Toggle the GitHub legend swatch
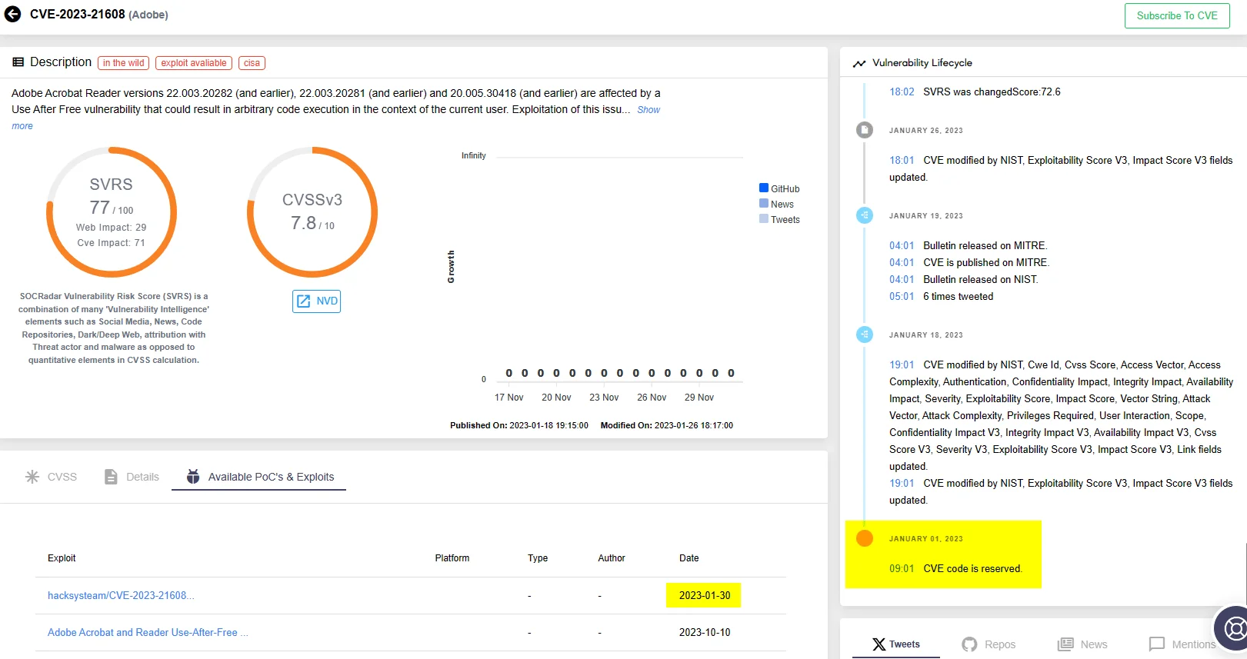Viewport: 1247px width, 659px height. pos(764,188)
